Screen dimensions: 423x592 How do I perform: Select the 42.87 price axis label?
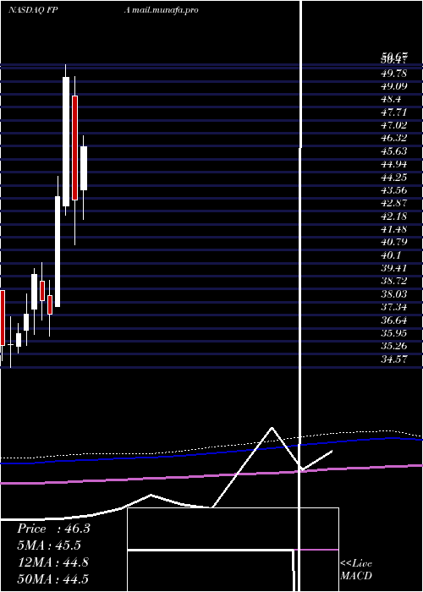click(394, 204)
